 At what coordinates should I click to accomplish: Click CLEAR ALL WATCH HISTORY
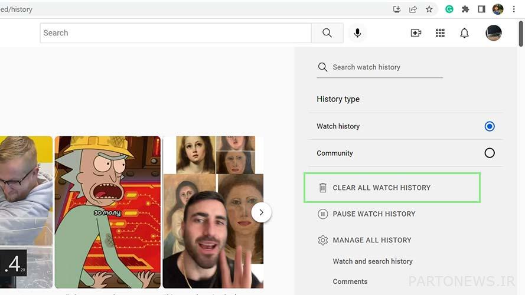pyautogui.click(x=381, y=188)
